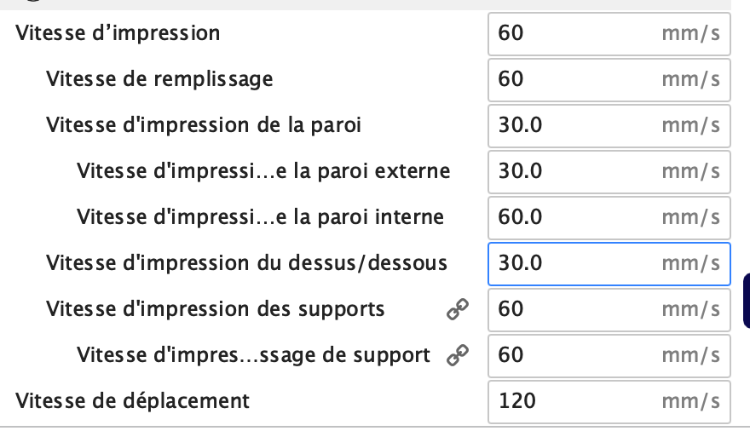Click the truncated paroi externe label

[263, 171]
